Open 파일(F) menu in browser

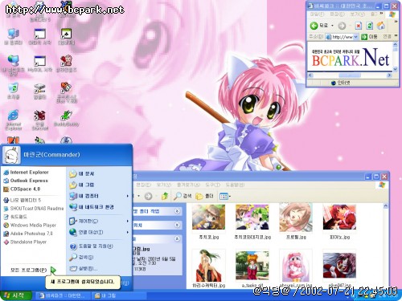(x=317, y=14)
